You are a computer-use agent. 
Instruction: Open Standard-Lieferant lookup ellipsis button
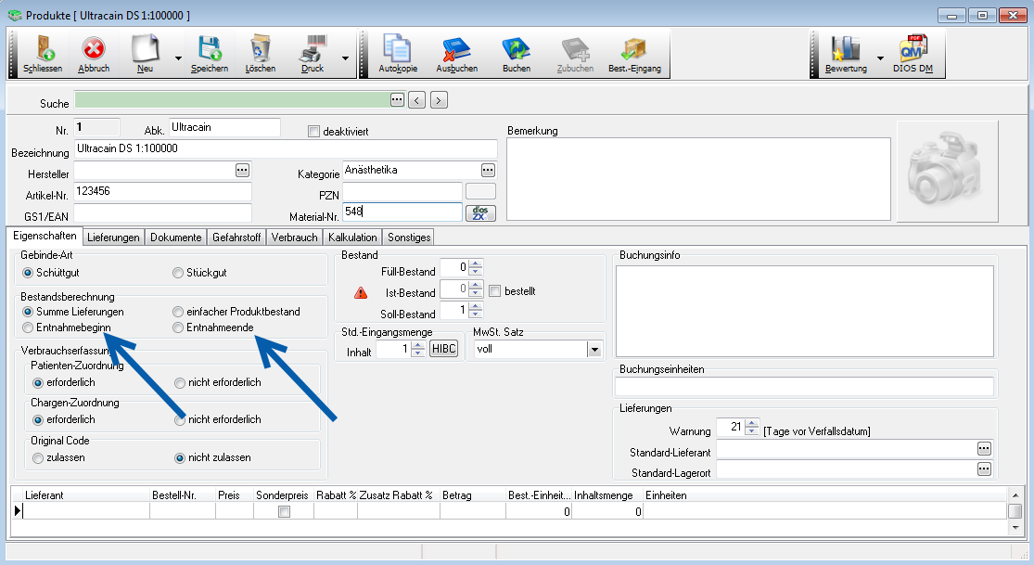pyautogui.click(x=984, y=449)
